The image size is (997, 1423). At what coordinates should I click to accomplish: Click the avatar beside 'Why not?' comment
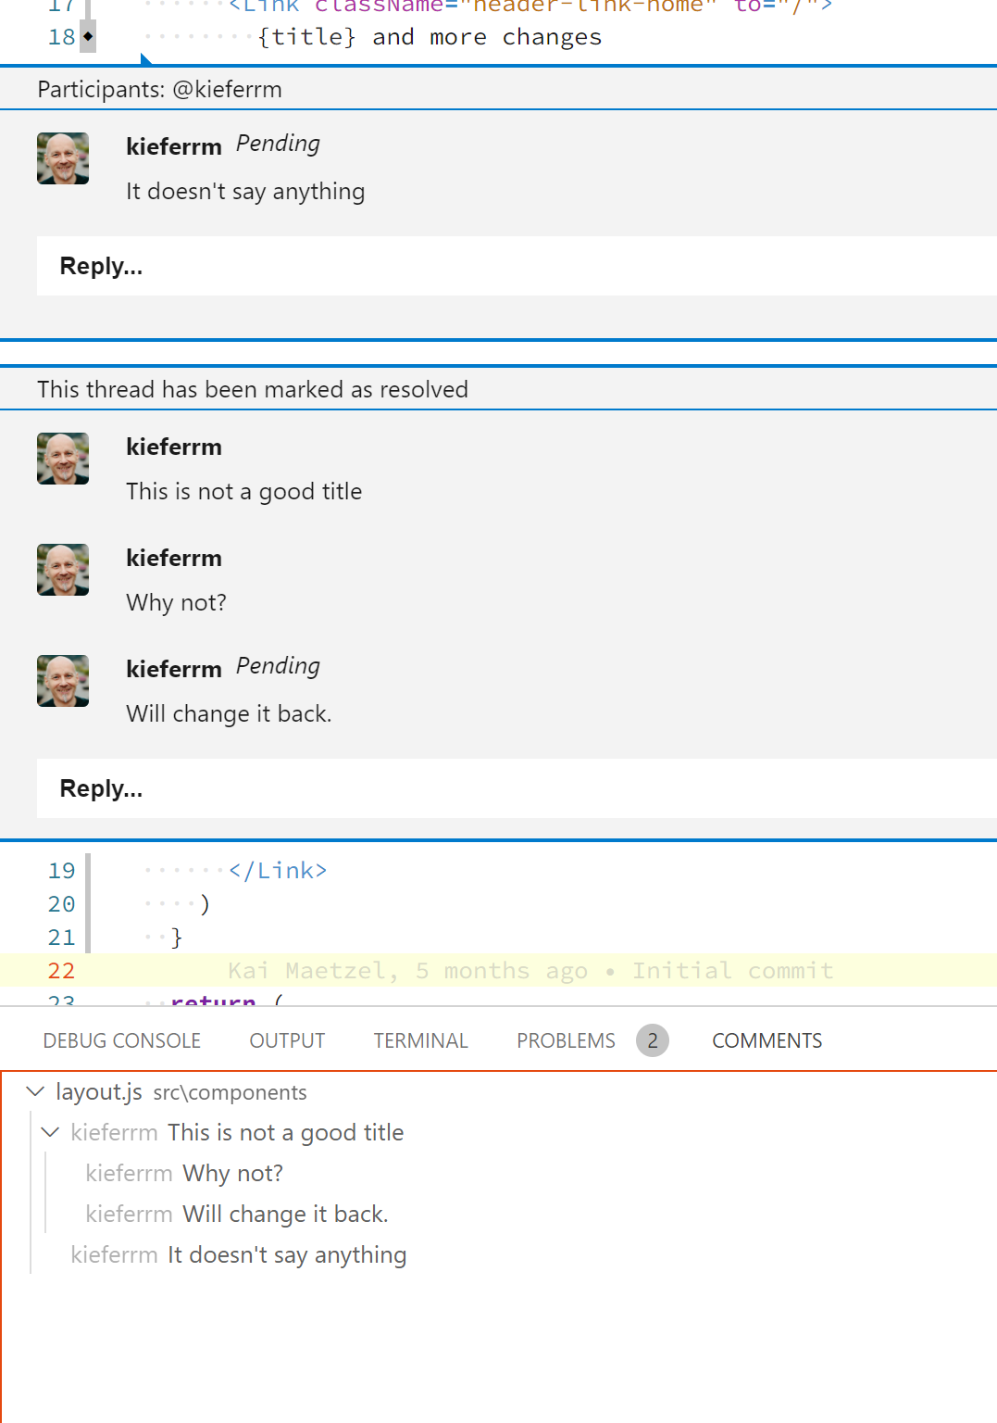(62, 570)
